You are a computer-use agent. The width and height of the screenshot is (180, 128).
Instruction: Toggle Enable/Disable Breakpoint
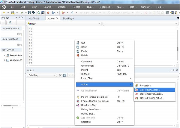pyautogui.click(x=95, y=101)
